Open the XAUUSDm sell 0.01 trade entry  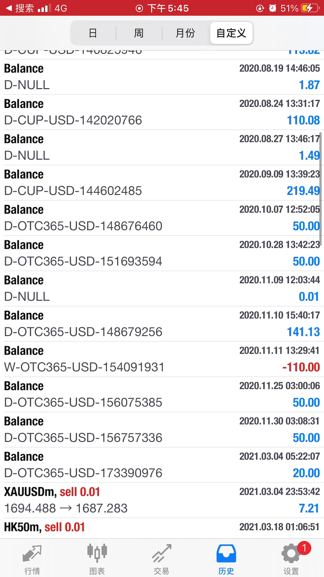coord(162,500)
